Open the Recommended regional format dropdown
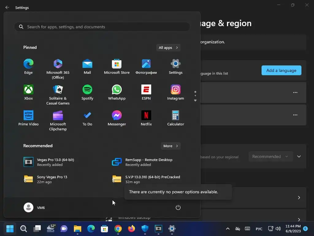Image resolution: width=314 pixels, height=236 pixels. [x=270, y=156]
